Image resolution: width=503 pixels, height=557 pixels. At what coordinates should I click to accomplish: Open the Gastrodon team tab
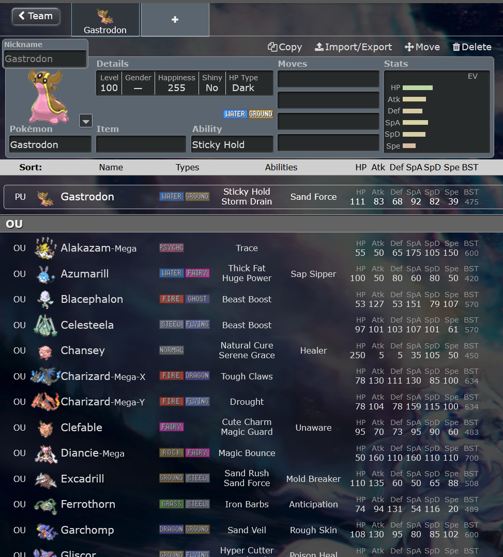[105, 20]
